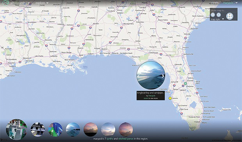
Task: Select the green map marker near Orlando
Action: pos(185,83)
